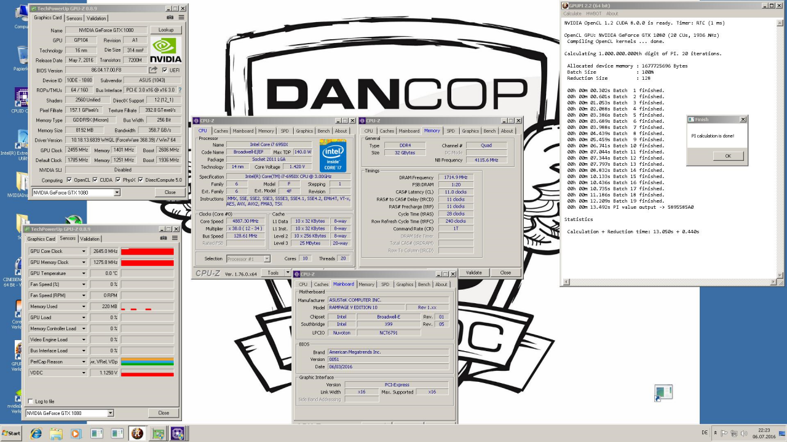Toggle the PhysX computing checkbox
Screen dimensions: 787x442
coord(117,180)
